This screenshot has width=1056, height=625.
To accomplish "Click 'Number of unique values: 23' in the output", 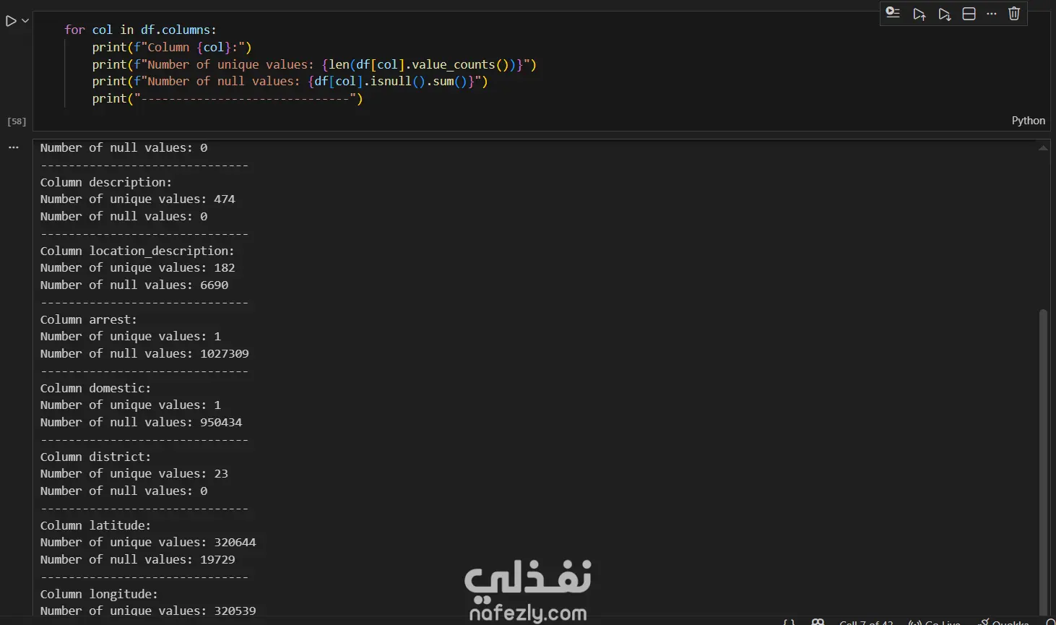I will click(x=134, y=474).
